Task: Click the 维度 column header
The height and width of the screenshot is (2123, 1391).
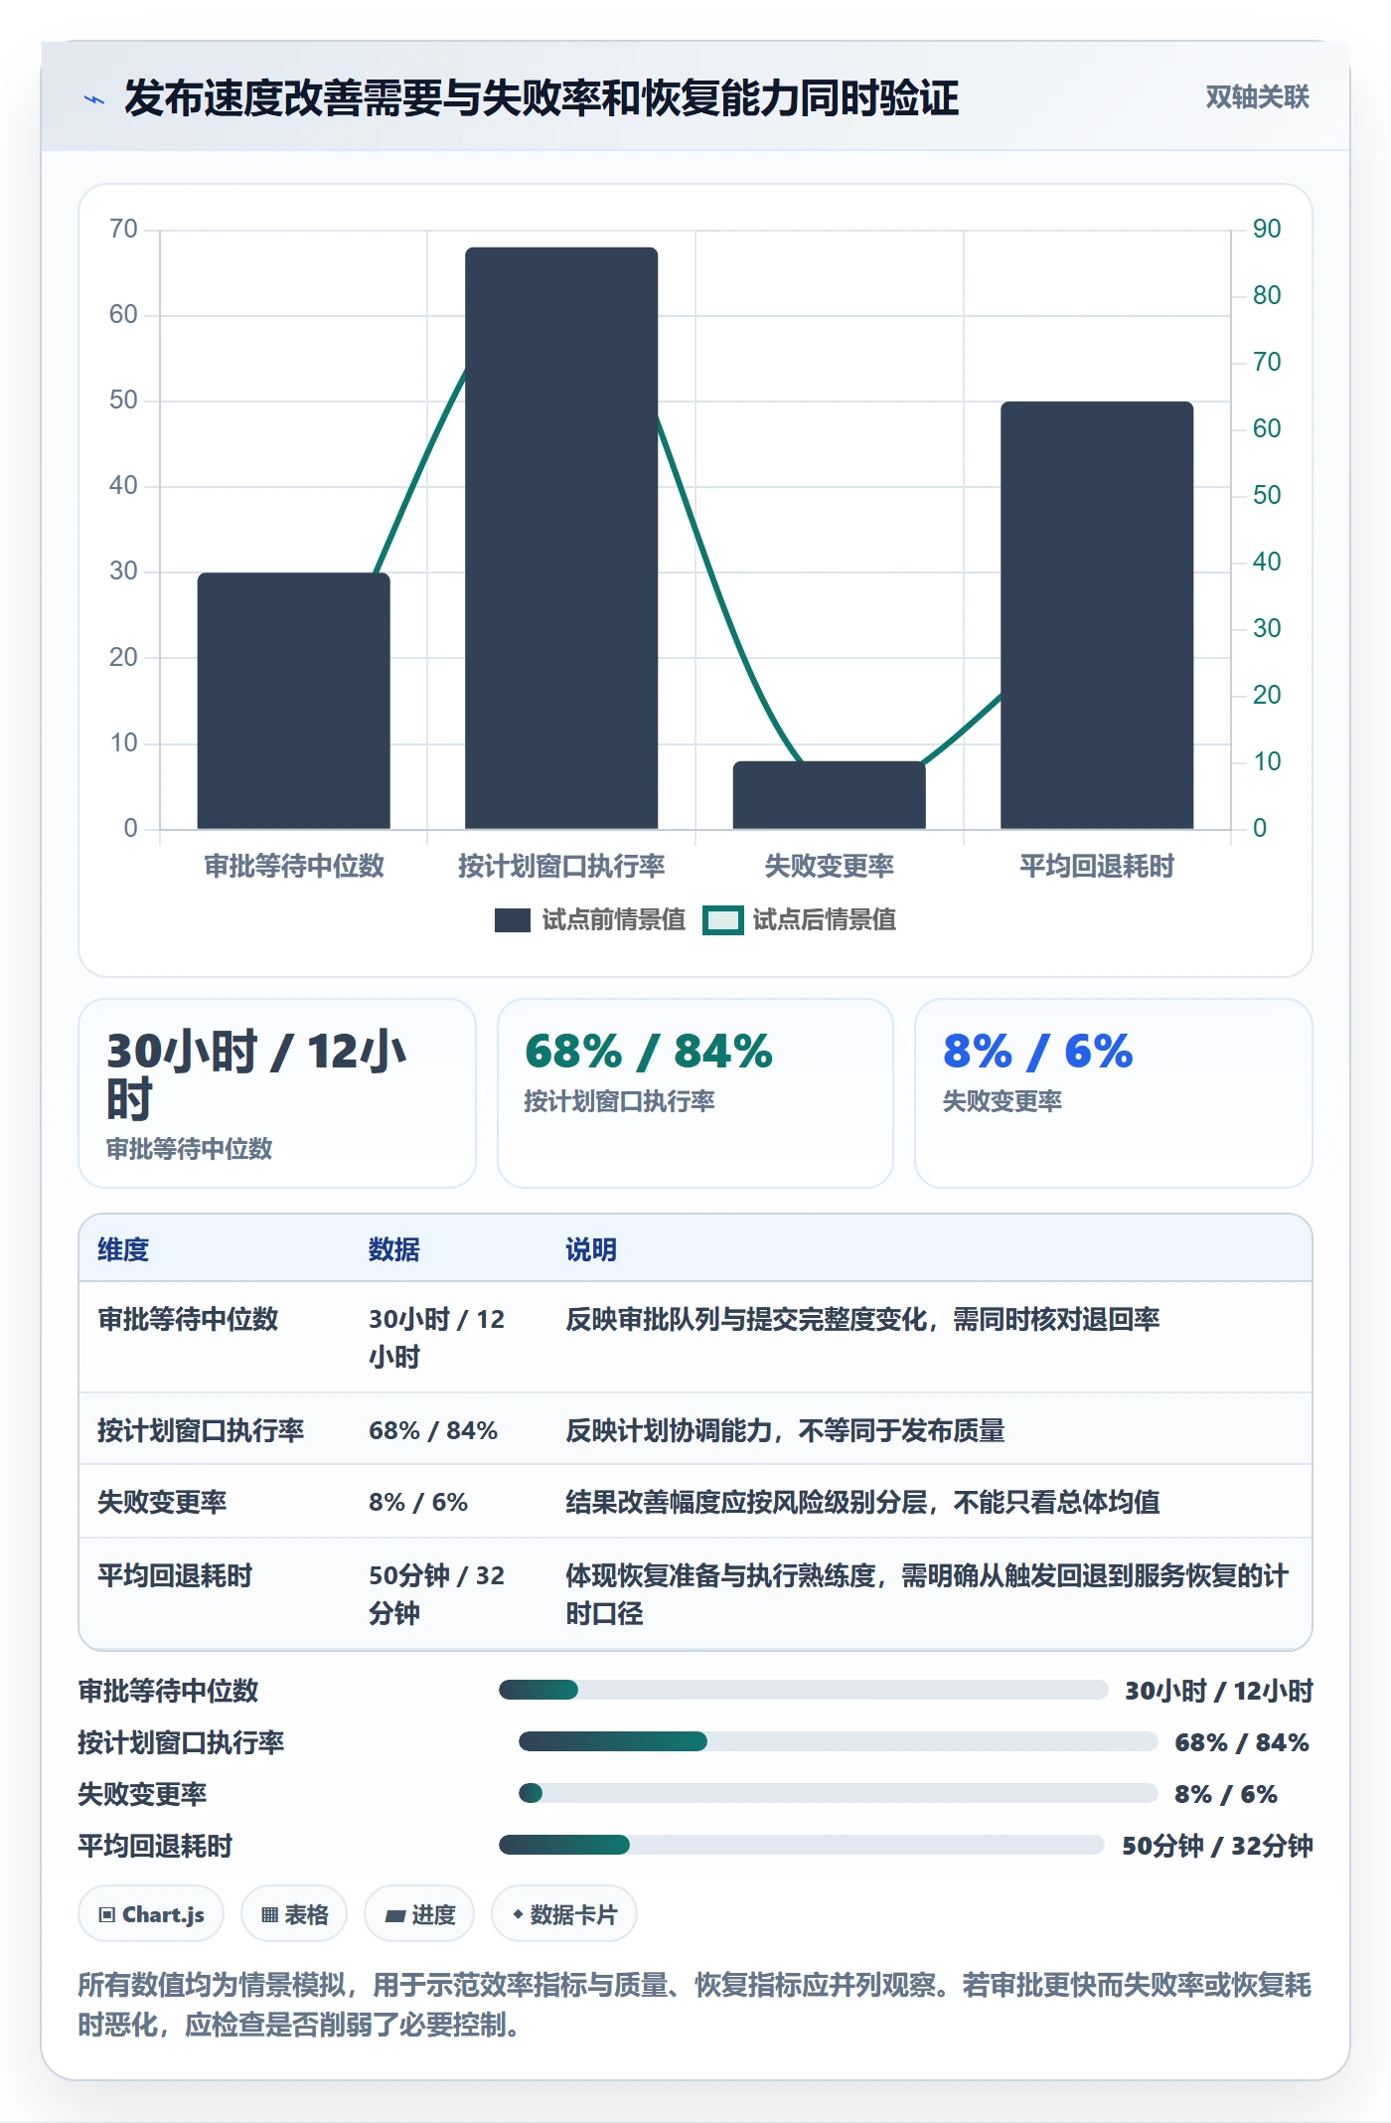Action: coord(123,1249)
